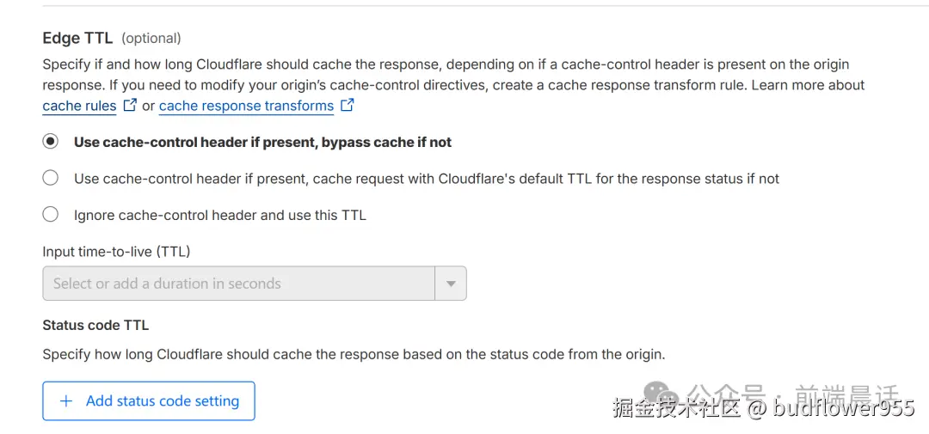Expand the TTL duration dropdown arrow
The width and height of the screenshot is (929, 434).
(451, 284)
